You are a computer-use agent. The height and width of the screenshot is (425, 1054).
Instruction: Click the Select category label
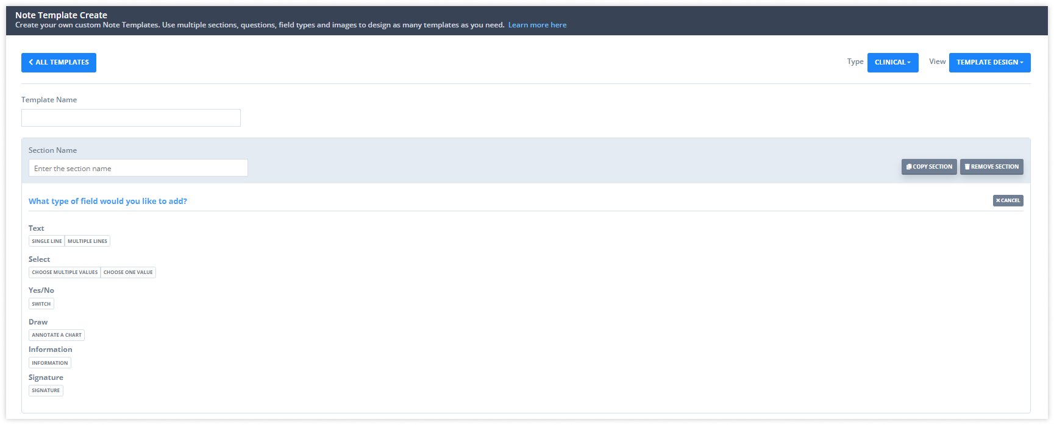coord(39,259)
